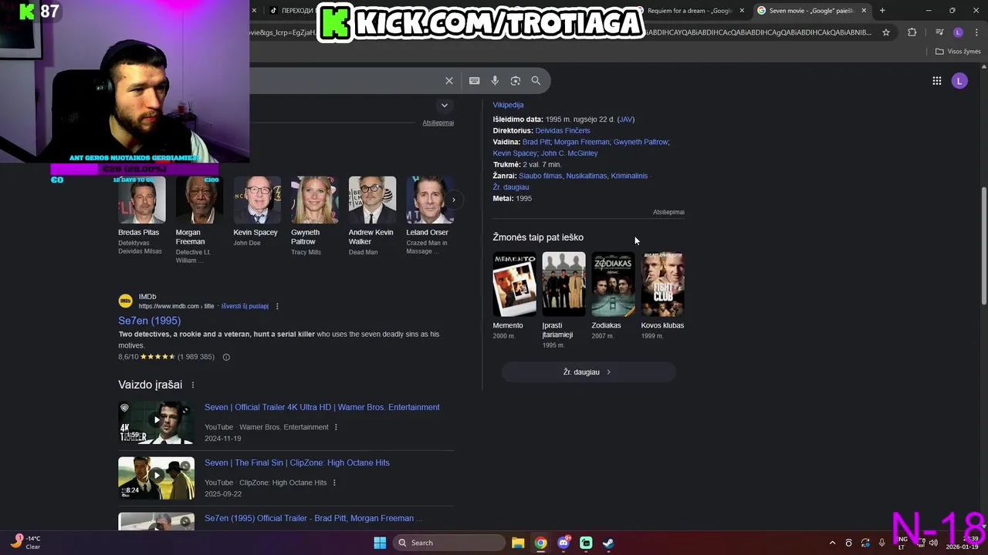The width and height of the screenshot is (988, 555).
Task: Open a new Chrome tab
Action: tap(882, 11)
